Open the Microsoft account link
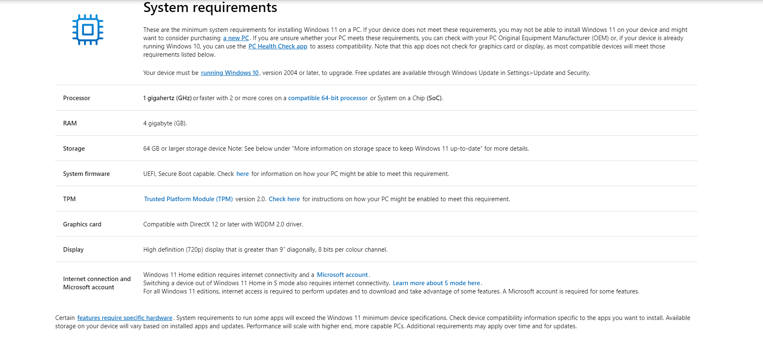763x339 pixels. click(342, 275)
